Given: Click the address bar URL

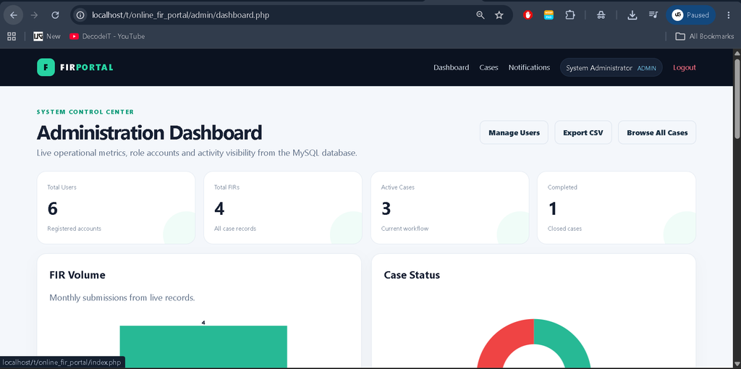Looking at the screenshot, I should [x=180, y=15].
